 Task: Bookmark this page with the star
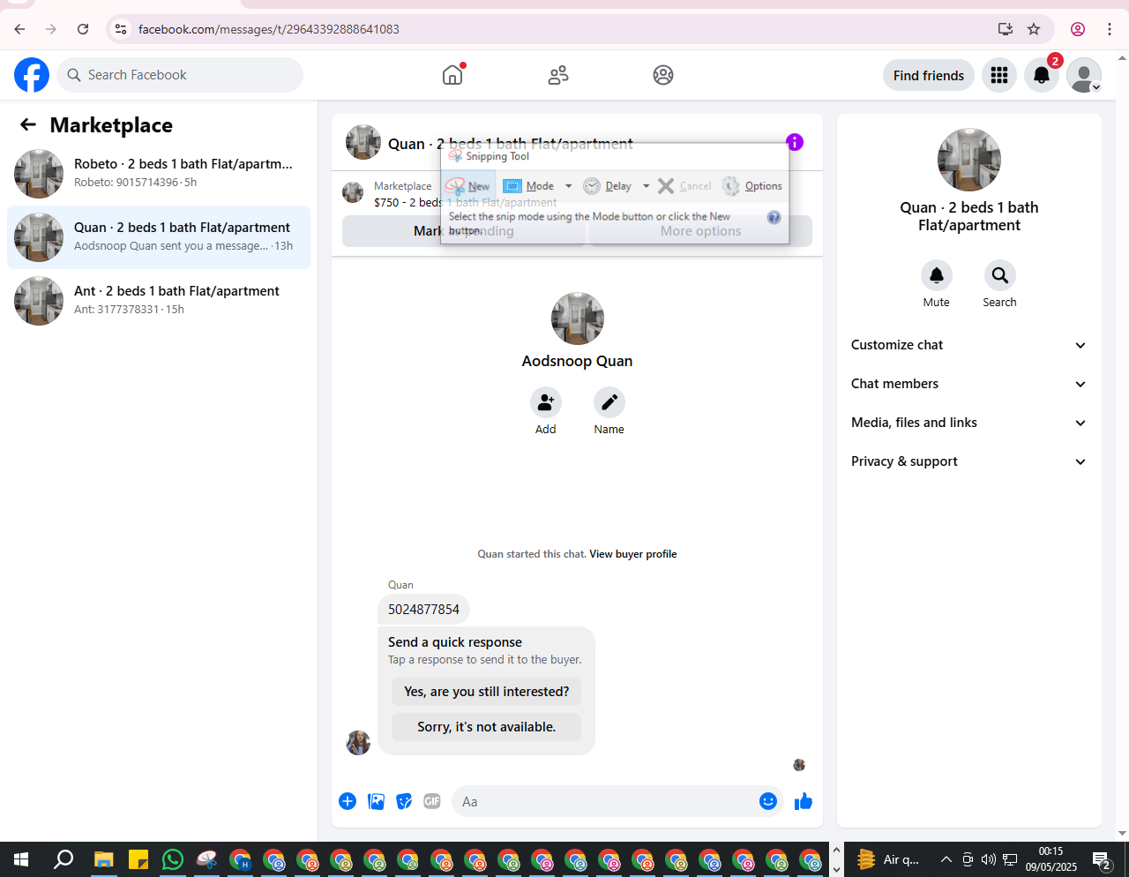tap(1034, 29)
